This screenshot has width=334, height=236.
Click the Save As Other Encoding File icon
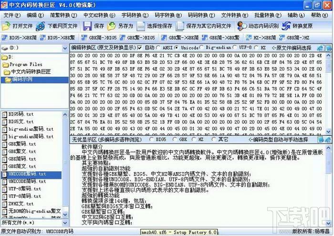pyautogui.click(x=180, y=26)
